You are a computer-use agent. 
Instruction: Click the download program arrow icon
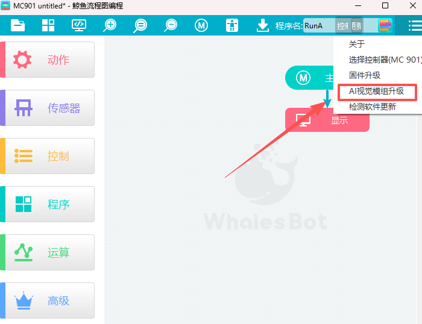click(263, 25)
